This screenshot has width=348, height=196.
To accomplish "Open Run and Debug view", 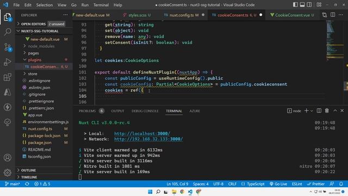I will pyautogui.click(x=8, y=62).
